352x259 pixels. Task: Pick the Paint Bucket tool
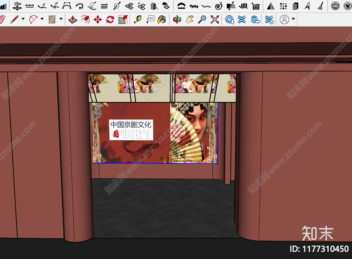click(x=162, y=19)
